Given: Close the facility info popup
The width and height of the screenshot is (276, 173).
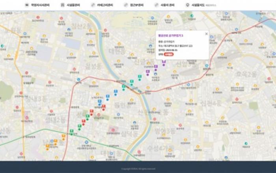Looking at the screenshot, I should (206, 34).
